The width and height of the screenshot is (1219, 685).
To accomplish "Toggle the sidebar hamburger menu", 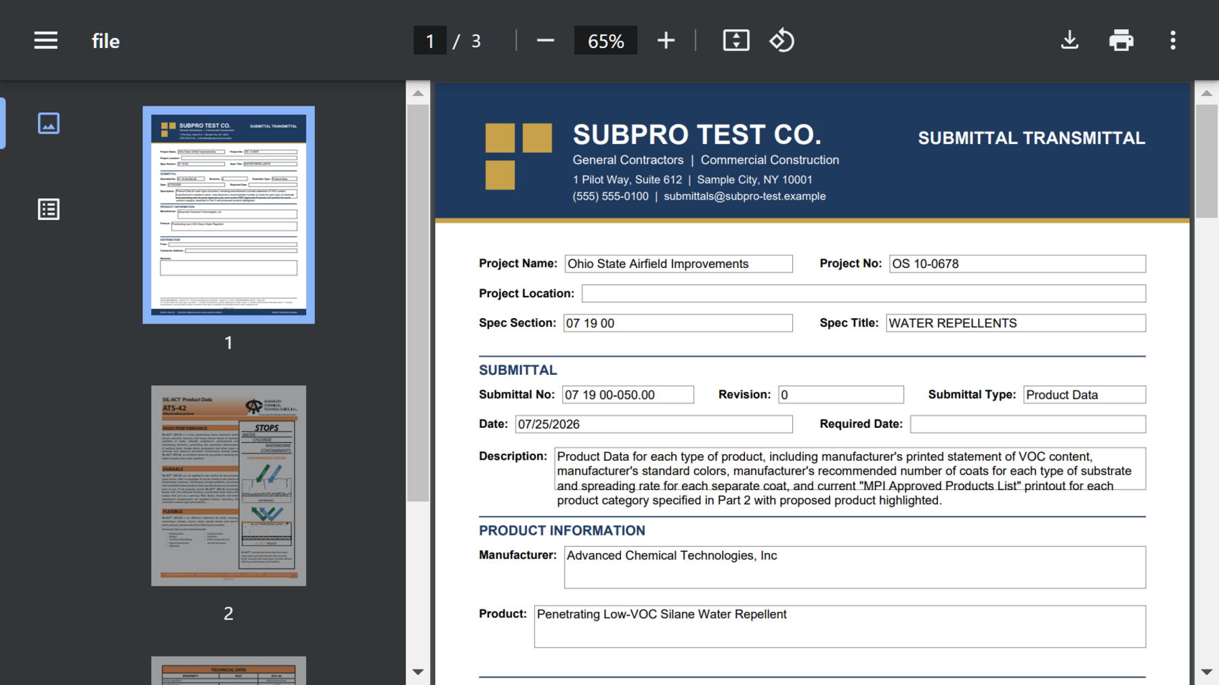I will click(x=45, y=41).
